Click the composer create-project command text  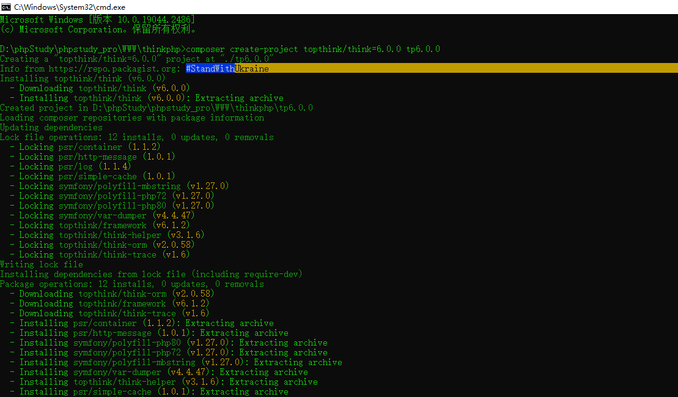[x=313, y=49]
